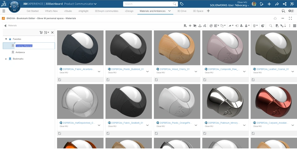The width and height of the screenshot is (297, 150).
Task: Switch to the What's New tab
Action: click(51, 11)
